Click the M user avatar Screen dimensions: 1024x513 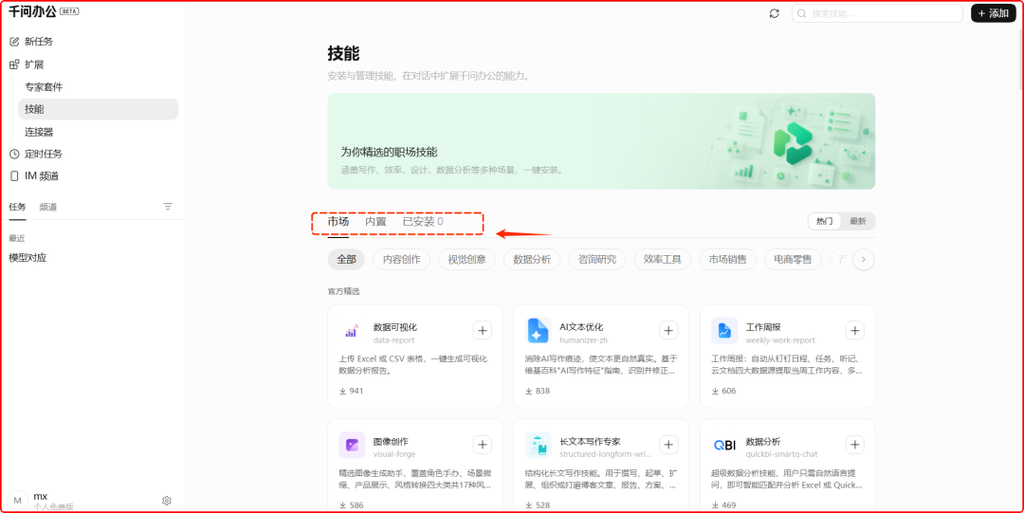click(18, 501)
